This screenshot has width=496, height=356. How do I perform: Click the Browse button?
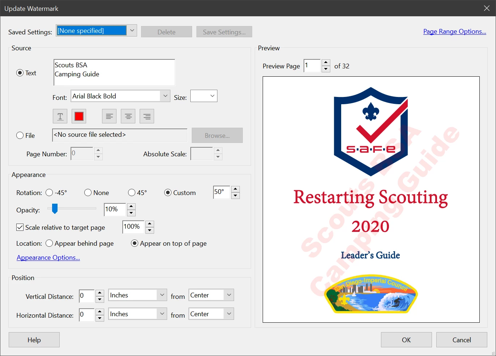(217, 135)
